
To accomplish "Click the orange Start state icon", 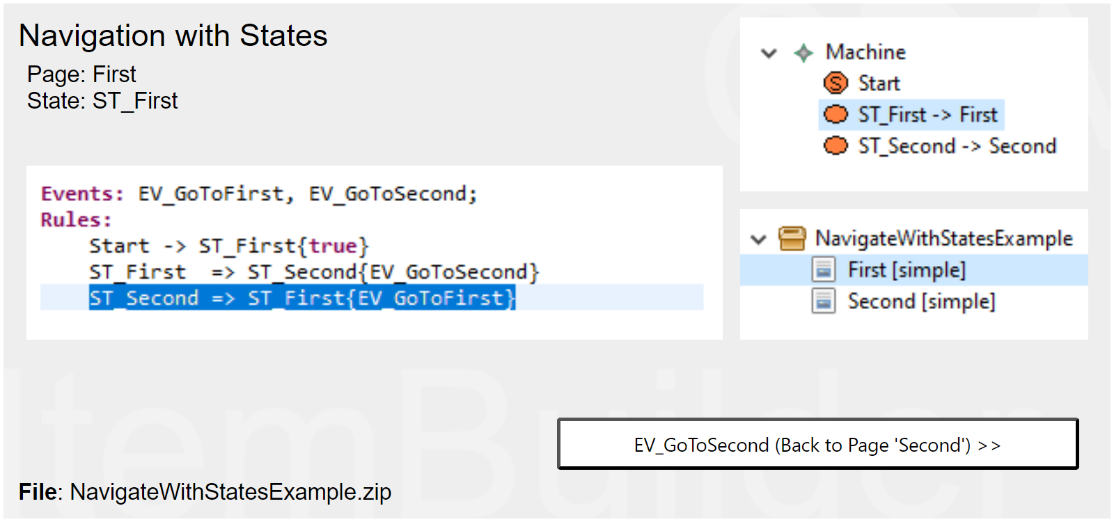I will click(835, 84).
